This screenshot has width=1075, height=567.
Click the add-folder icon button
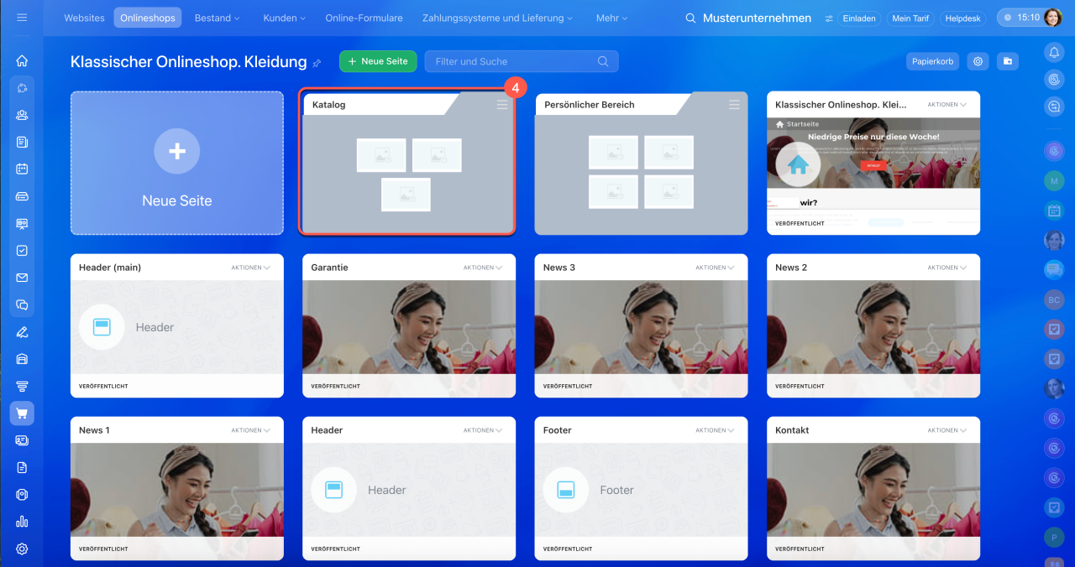[1007, 61]
